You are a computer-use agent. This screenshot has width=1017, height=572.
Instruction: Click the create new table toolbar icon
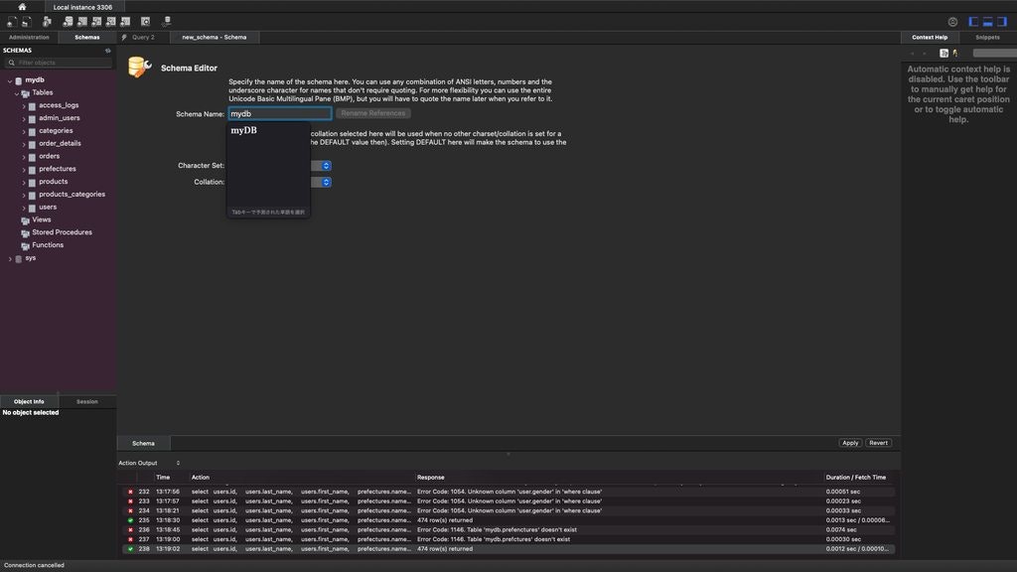pyautogui.click(x=82, y=22)
